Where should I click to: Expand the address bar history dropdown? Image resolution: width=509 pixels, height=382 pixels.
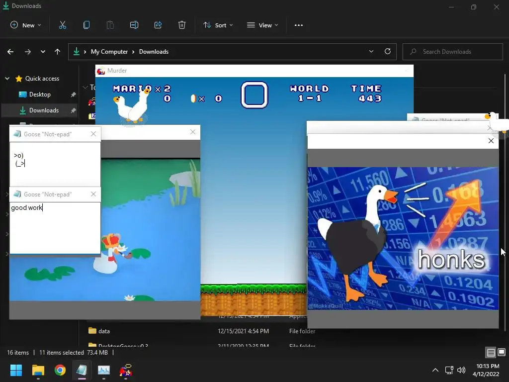pyautogui.click(x=371, y=51)
